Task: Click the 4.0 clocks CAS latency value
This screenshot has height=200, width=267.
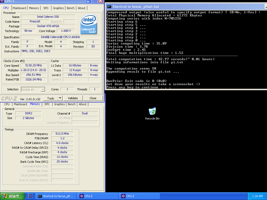Action: pyautogui.click(x=62, y=143)
